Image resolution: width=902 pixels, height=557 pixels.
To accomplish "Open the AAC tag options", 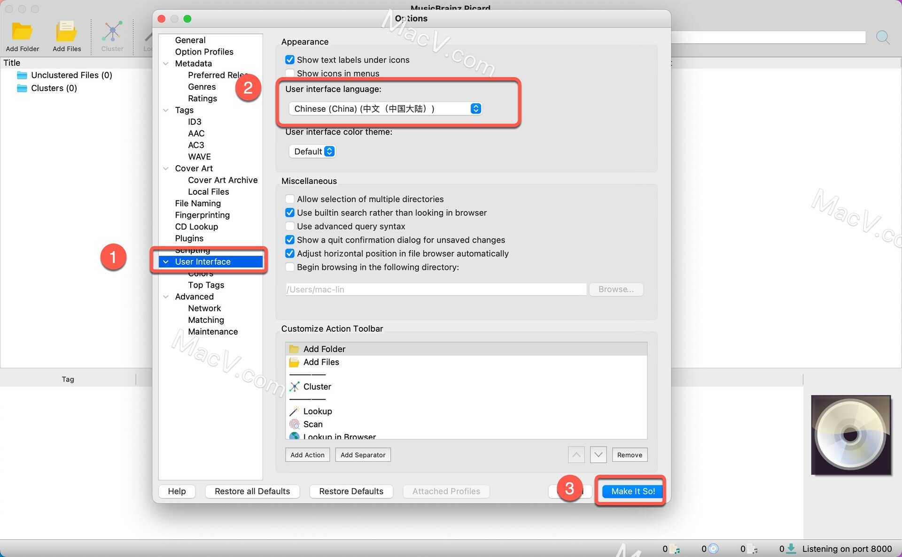I will 196,134.
